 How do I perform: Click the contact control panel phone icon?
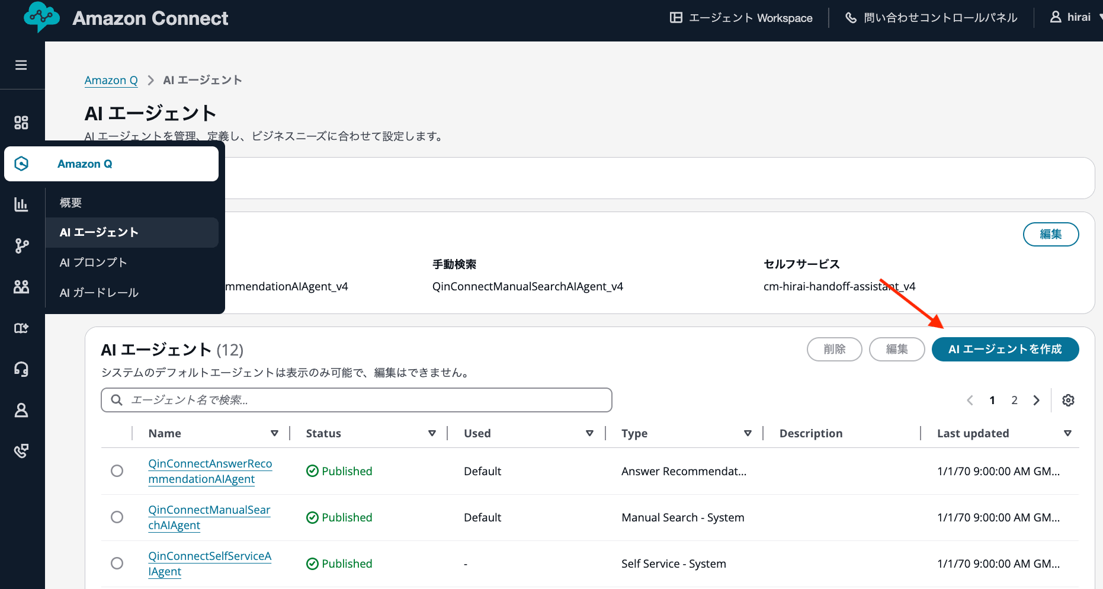(x=851, y=18)
